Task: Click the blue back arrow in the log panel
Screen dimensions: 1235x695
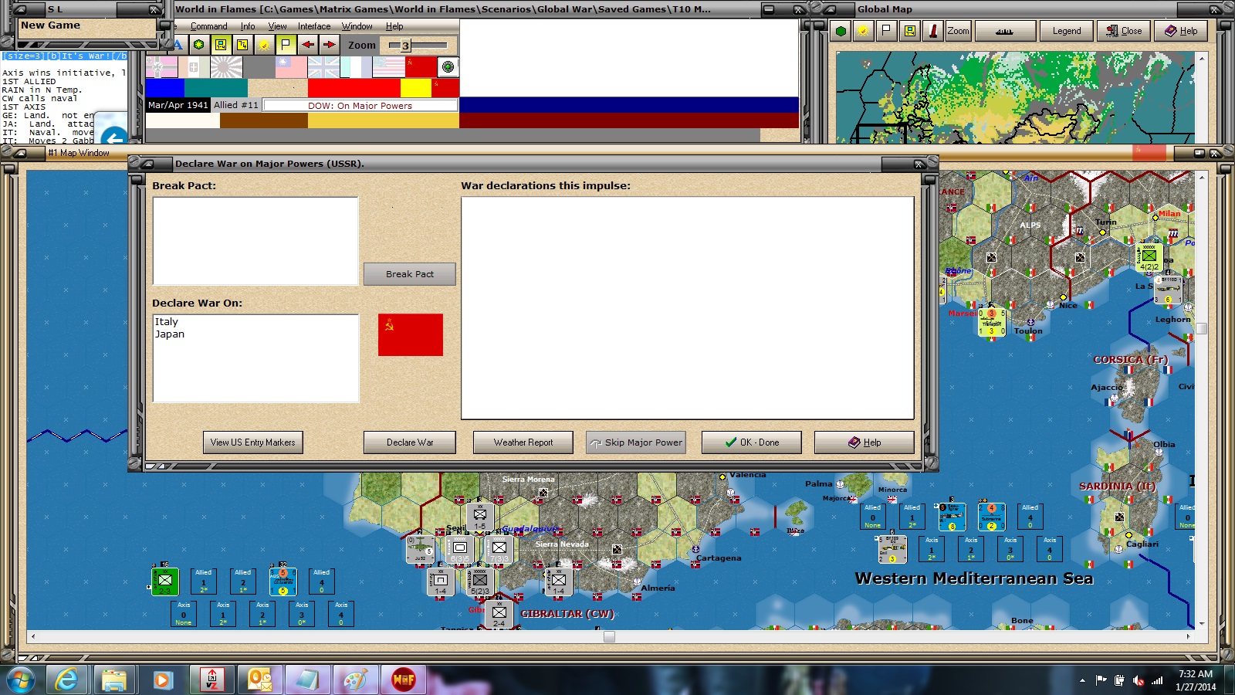Action: (114, 137)
